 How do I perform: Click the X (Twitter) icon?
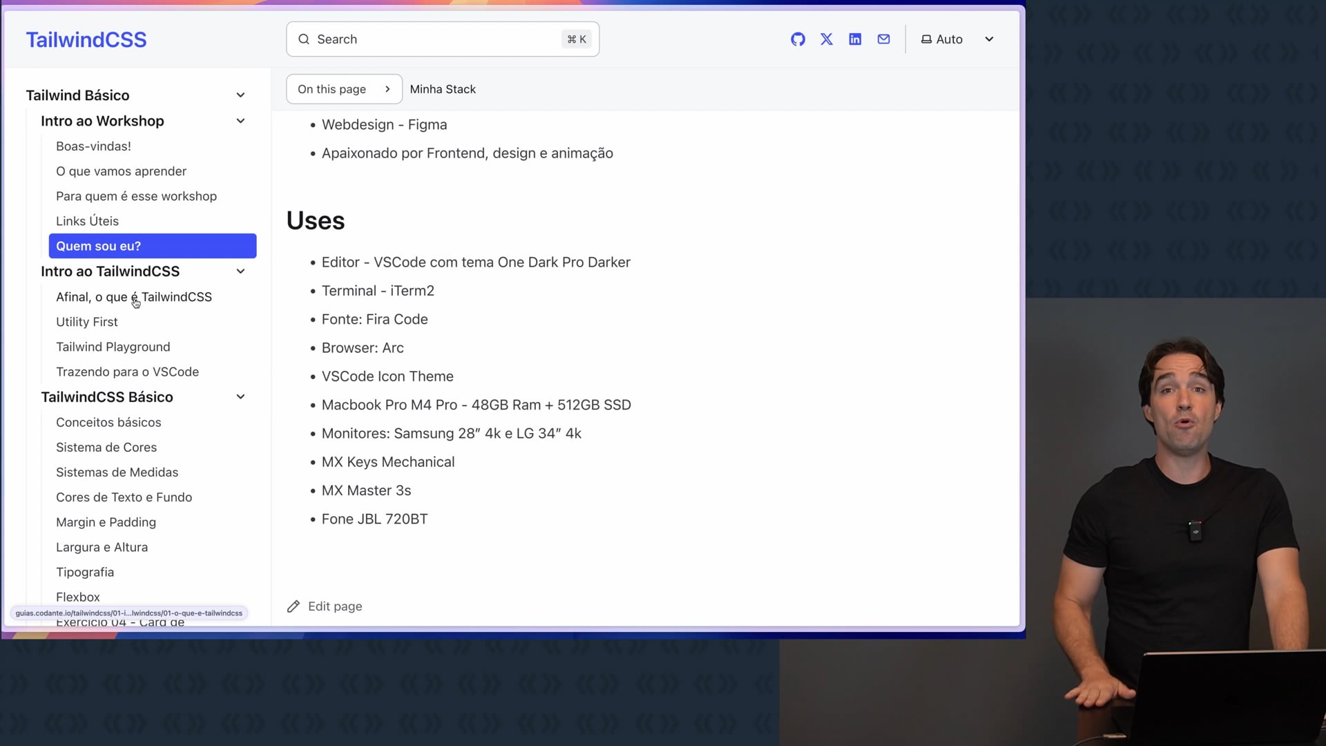pos(826,39)
